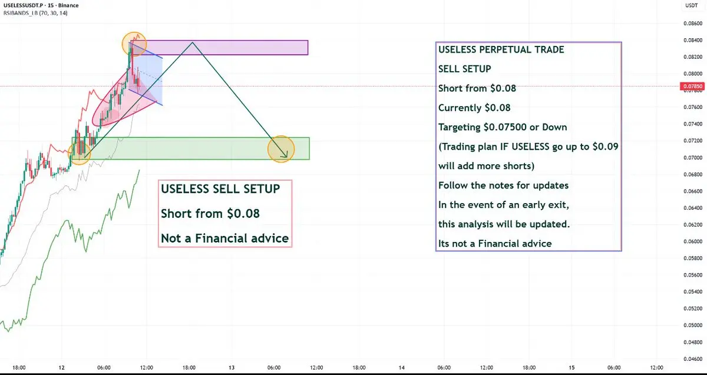707x375 pixels.
Task: Click the pink-bordered USELESS SELL SETUP note
Action: tap(225, 213)
